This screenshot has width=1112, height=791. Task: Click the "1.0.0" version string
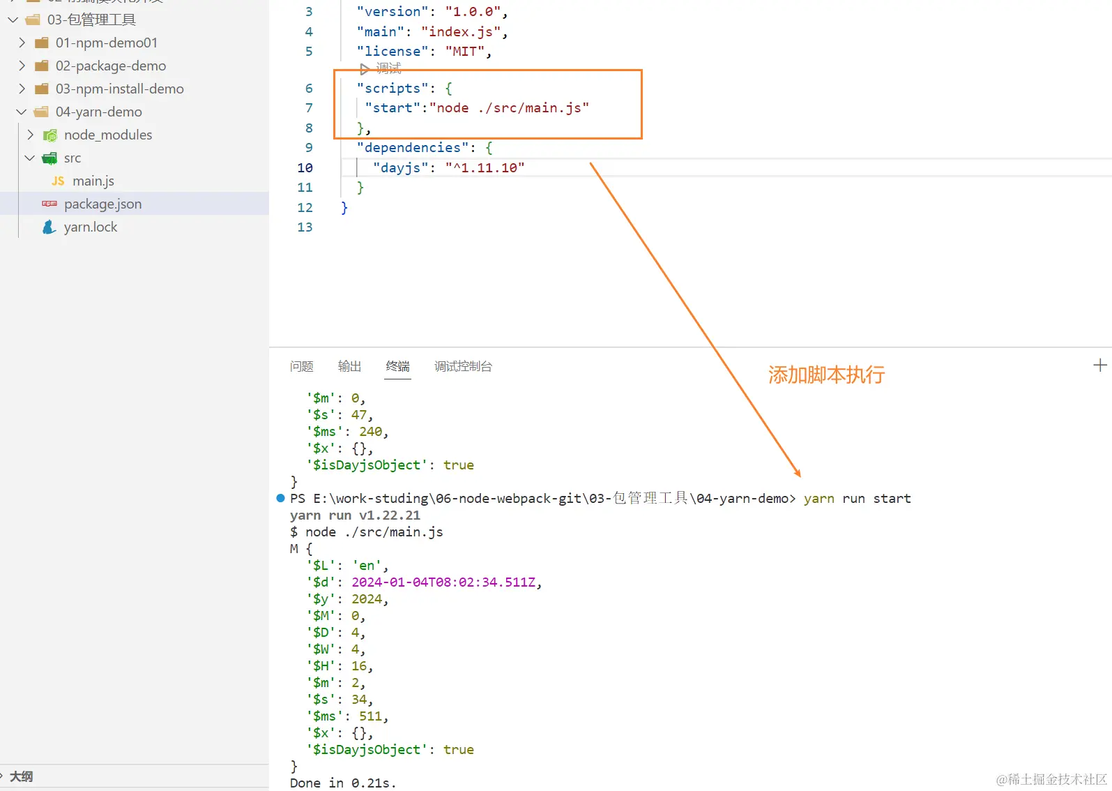click(x=473, y=11)
